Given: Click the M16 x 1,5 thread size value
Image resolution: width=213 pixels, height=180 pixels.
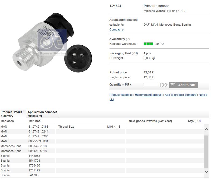Looking at the screenshot, I should coord(113,127).
